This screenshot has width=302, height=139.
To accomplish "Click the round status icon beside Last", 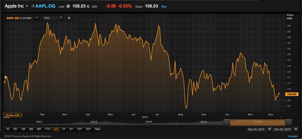I will 68,6.
